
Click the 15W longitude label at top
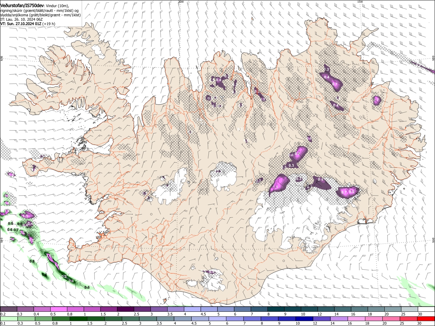360,2
